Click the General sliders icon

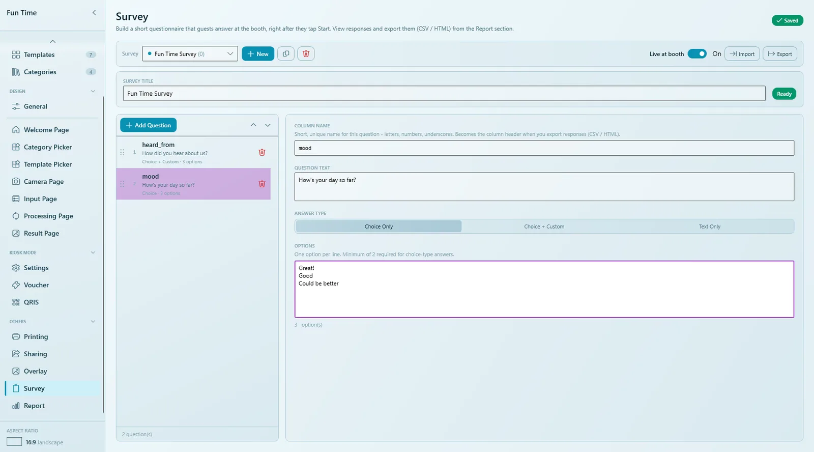click(x=16, y=106)
